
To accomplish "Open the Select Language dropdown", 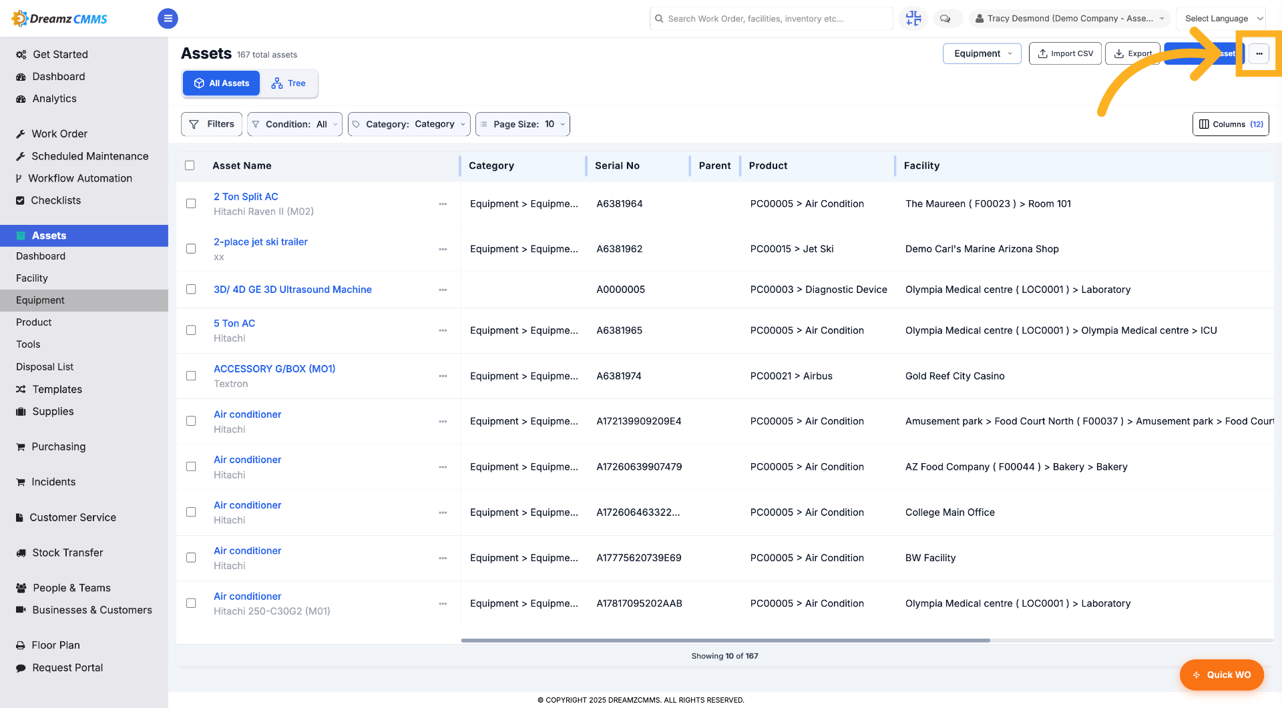I will 1221,19.
